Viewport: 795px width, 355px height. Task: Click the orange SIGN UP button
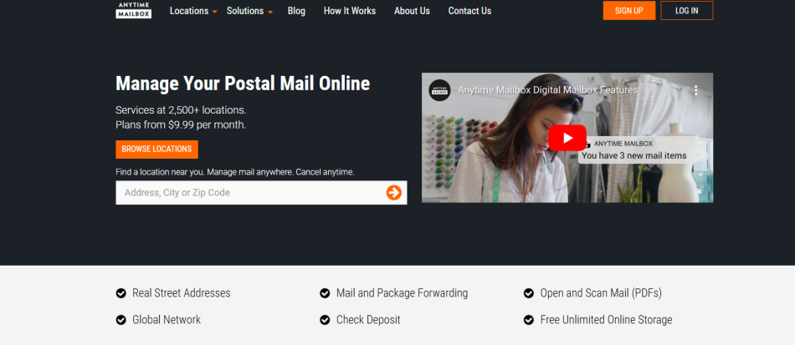click(629, 11)
